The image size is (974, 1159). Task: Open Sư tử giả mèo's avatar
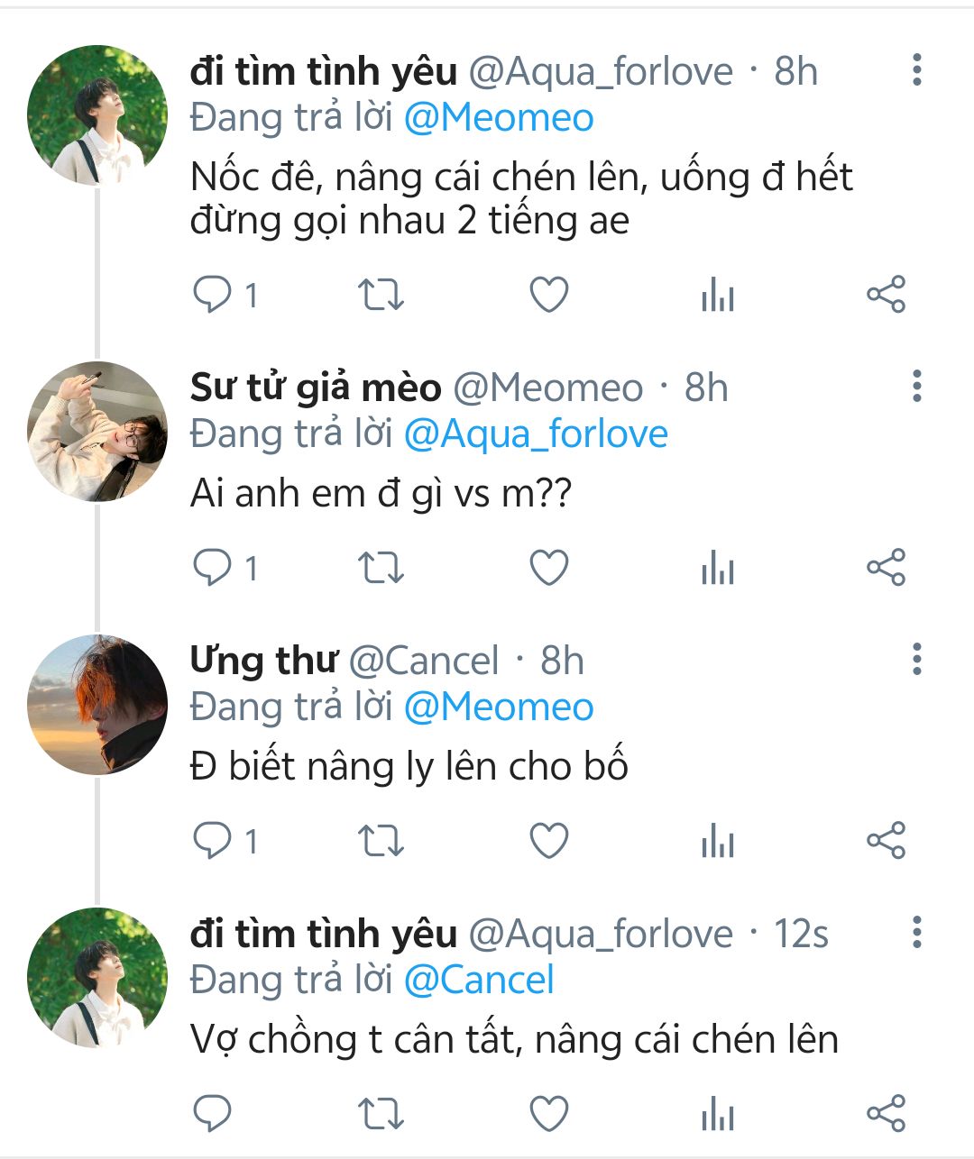(97, 432)
